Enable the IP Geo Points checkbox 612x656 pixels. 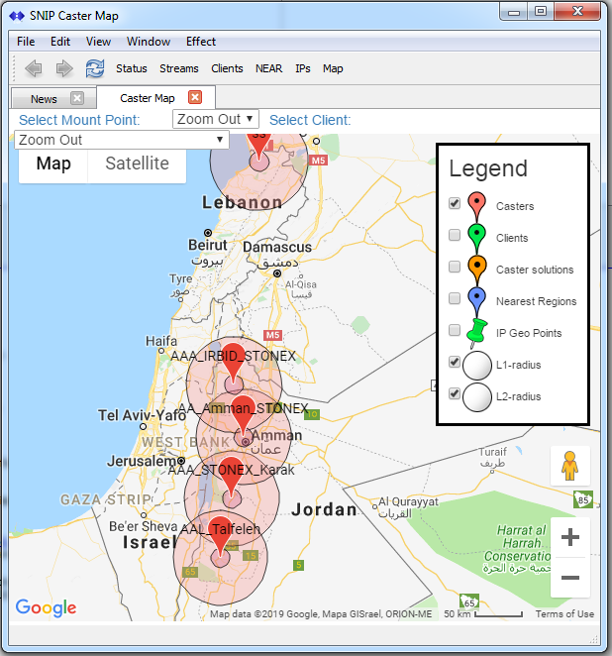click(455, 330)
